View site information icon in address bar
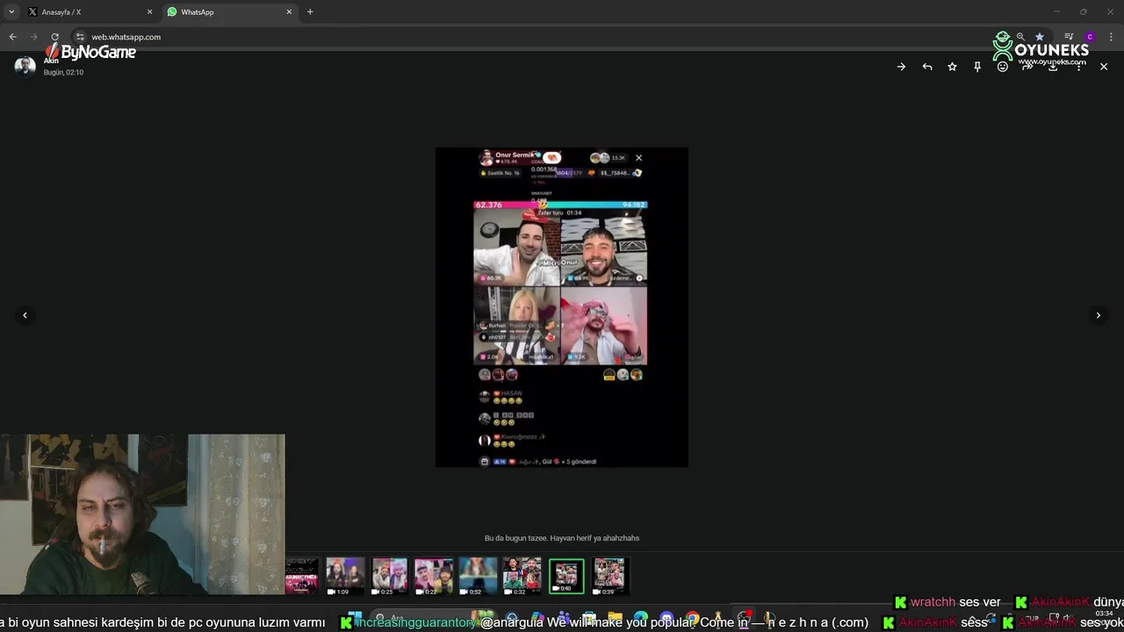Screen dimensions: 1124x632 [x=79, y=37]
